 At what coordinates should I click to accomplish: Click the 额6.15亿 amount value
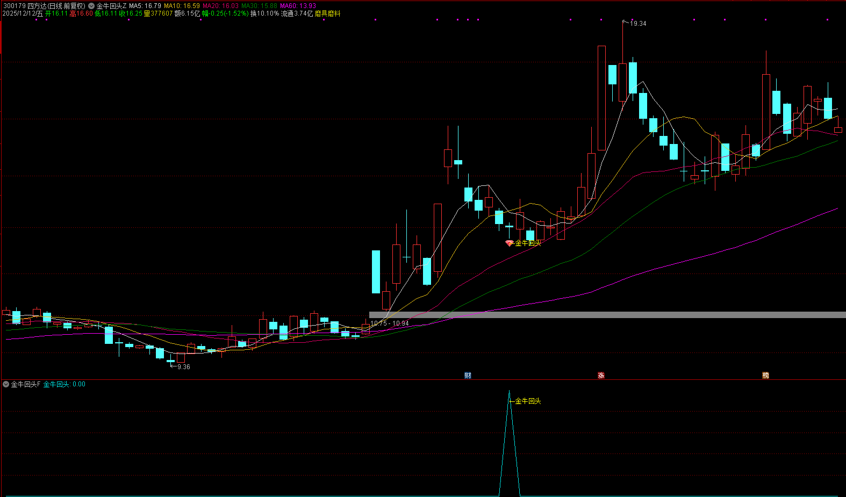pos(187,13)
